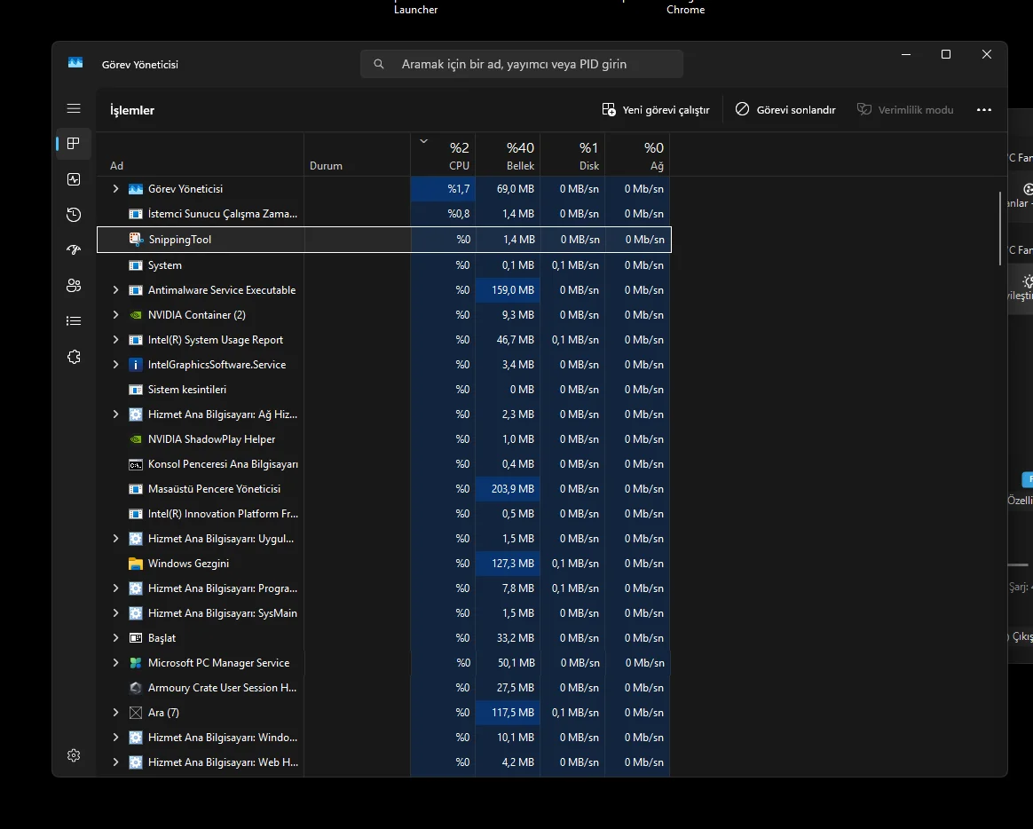Click the search field in title bar
Screen dimensions: 1033x829
tap(522, 64)
